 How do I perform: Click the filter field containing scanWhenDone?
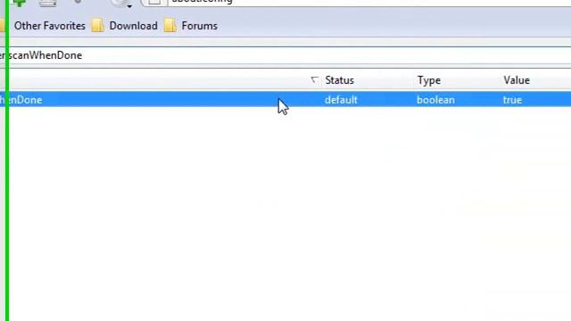click(285, 55)
